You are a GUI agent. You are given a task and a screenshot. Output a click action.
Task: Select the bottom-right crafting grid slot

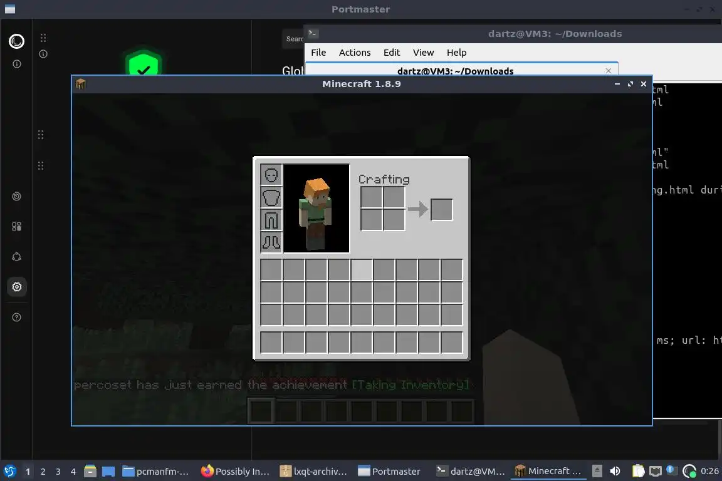point(394,220)
